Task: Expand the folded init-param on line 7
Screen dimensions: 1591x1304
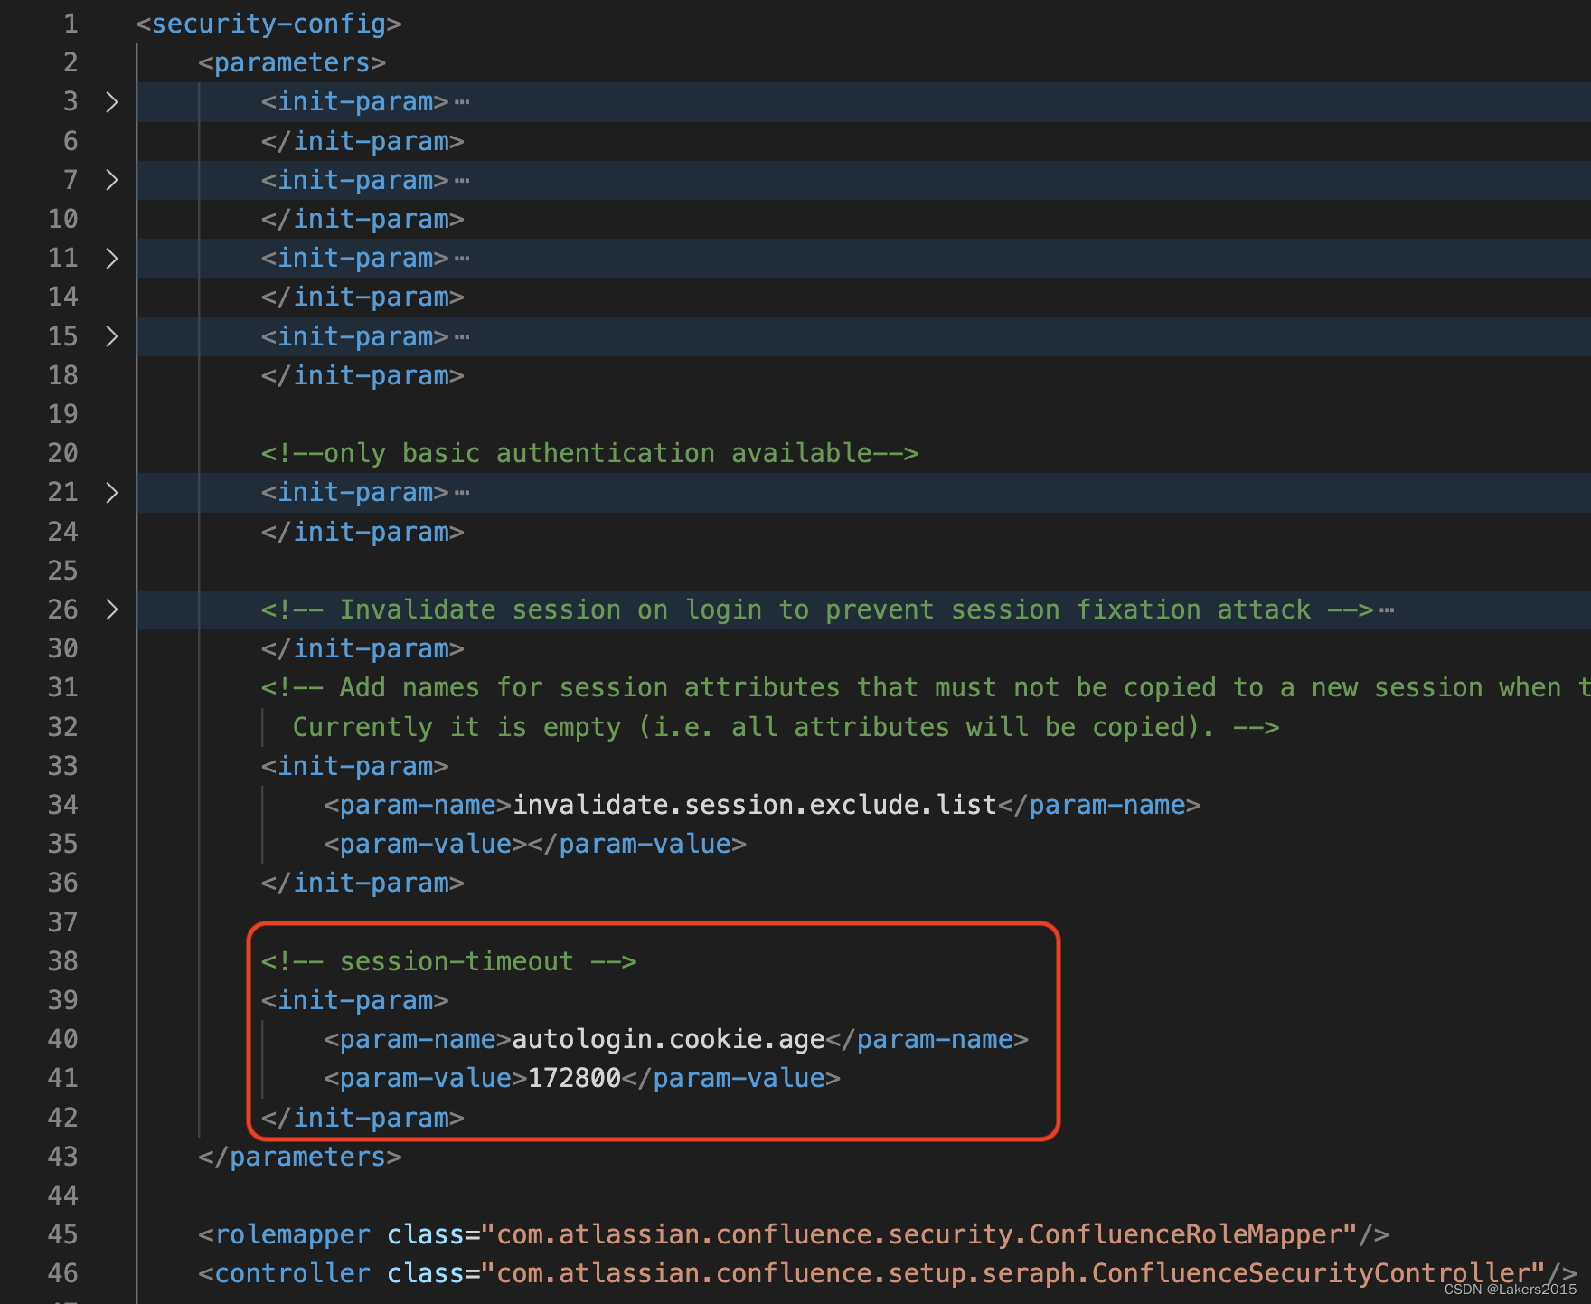Action: click(111, 180)
